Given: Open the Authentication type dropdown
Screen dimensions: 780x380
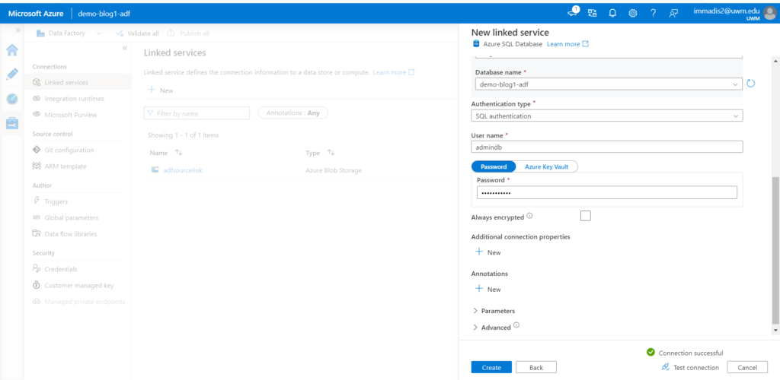Looking at the screenshot, I should [607, 116].
